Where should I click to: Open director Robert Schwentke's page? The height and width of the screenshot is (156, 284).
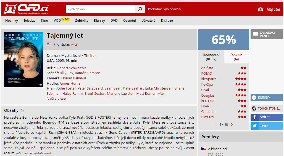pos(72,68)
